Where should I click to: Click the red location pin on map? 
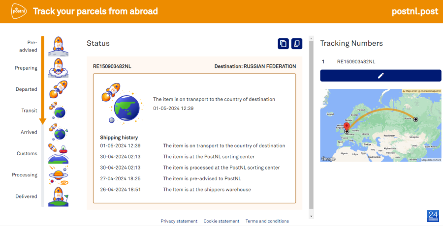(347, 126)
